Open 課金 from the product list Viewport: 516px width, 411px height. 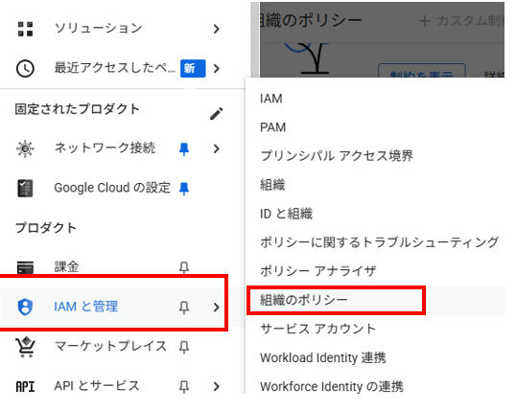[x=66, y=266]
